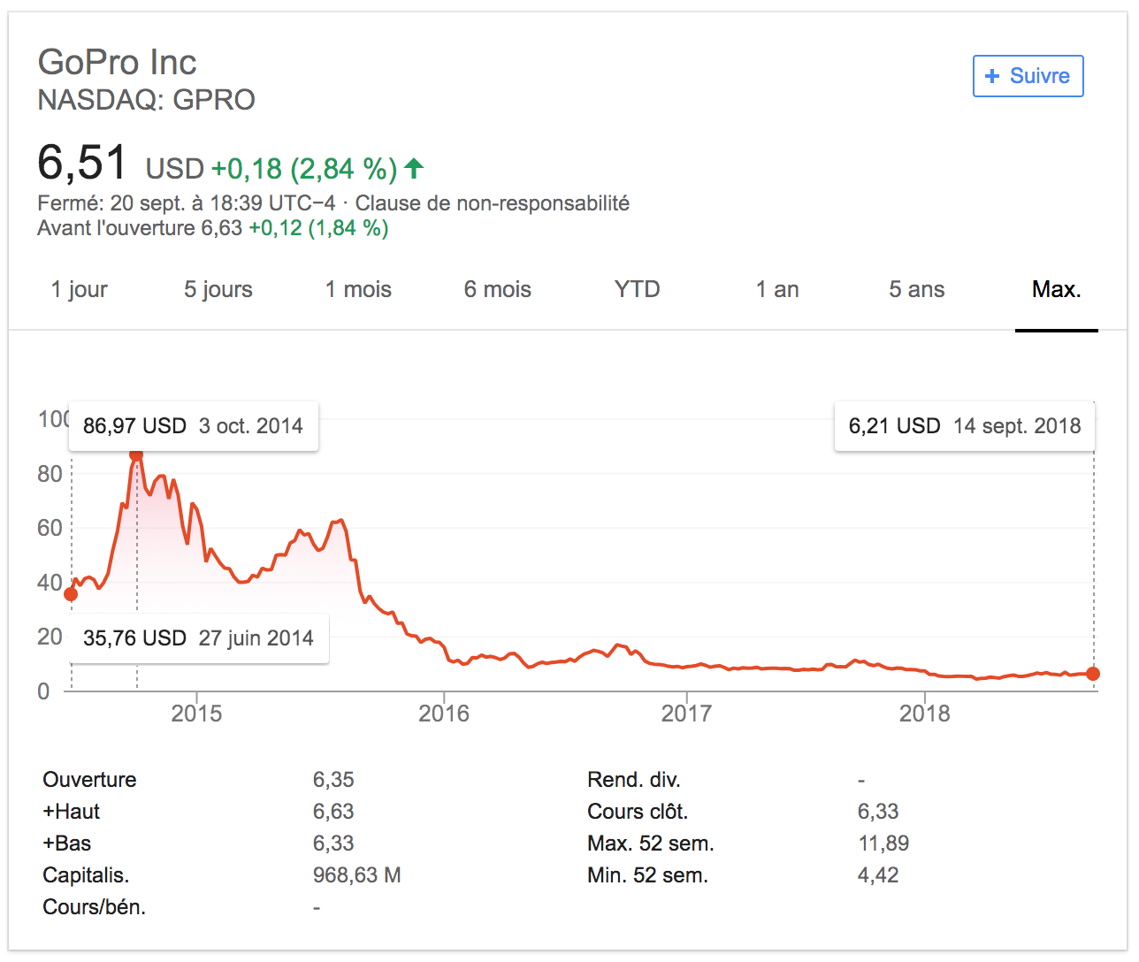The image size is (1139, 962).
Task: Switch chart to 1 an
Action: [x=777, y=289]
